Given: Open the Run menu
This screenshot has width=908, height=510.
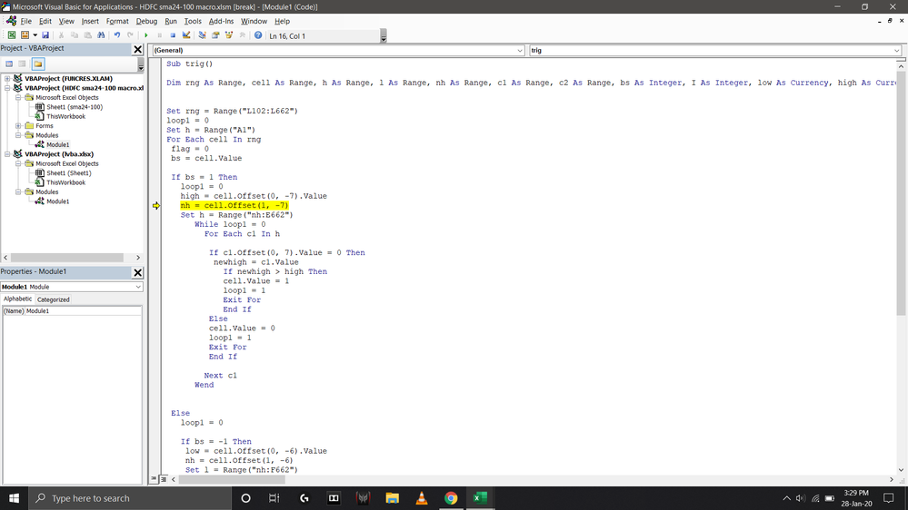Looking at the screenshot, I should pyautogui.click(x=171, y=21).
